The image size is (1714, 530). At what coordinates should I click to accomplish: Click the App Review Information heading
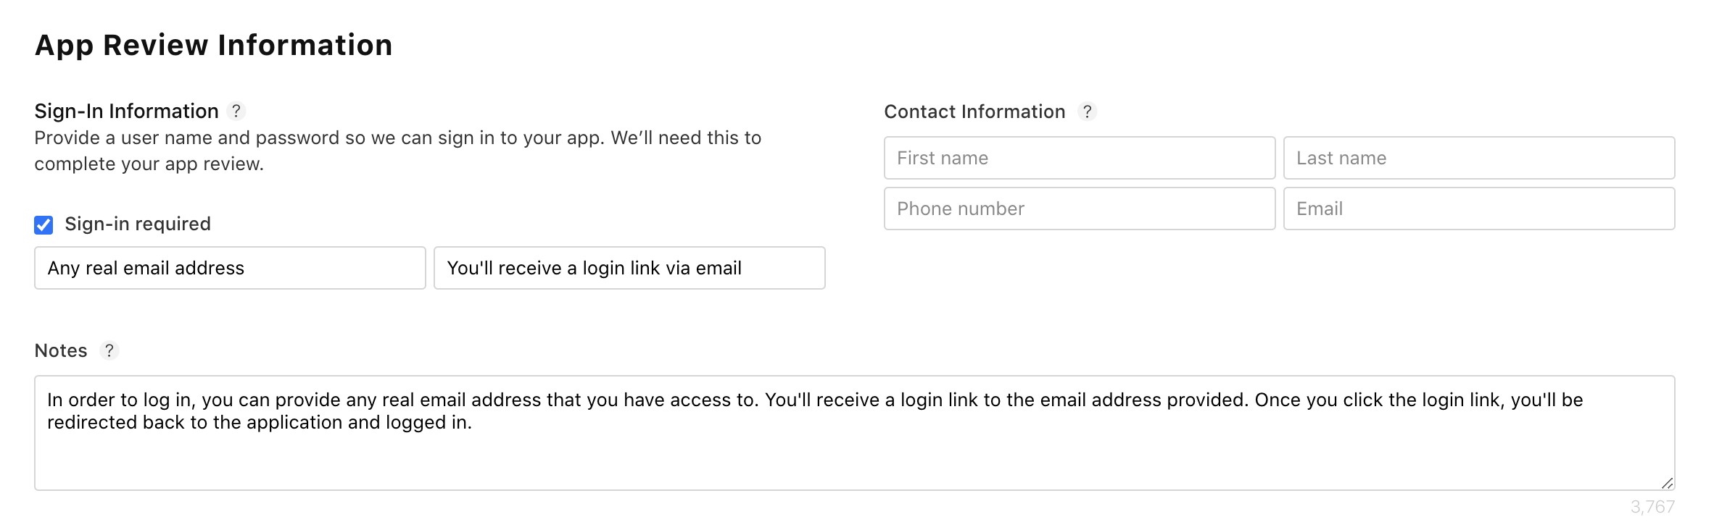click(214, 45)
